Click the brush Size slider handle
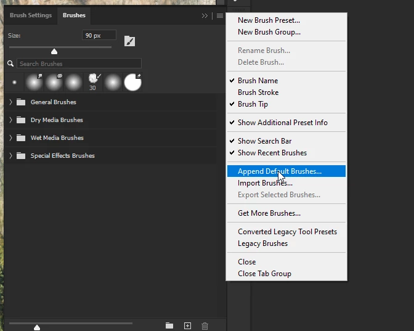Viewport: 414px width, 331px height. point(54,52)
